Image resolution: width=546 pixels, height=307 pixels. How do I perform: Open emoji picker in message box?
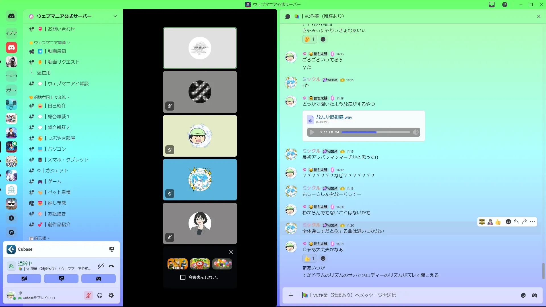(x=523, y=295)
